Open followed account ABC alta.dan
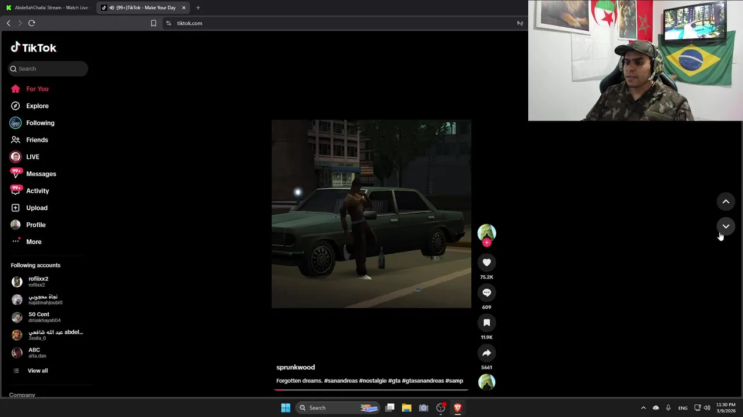This screenshot has height=417, width=743. pyautogui.click(x=48, y=353)
